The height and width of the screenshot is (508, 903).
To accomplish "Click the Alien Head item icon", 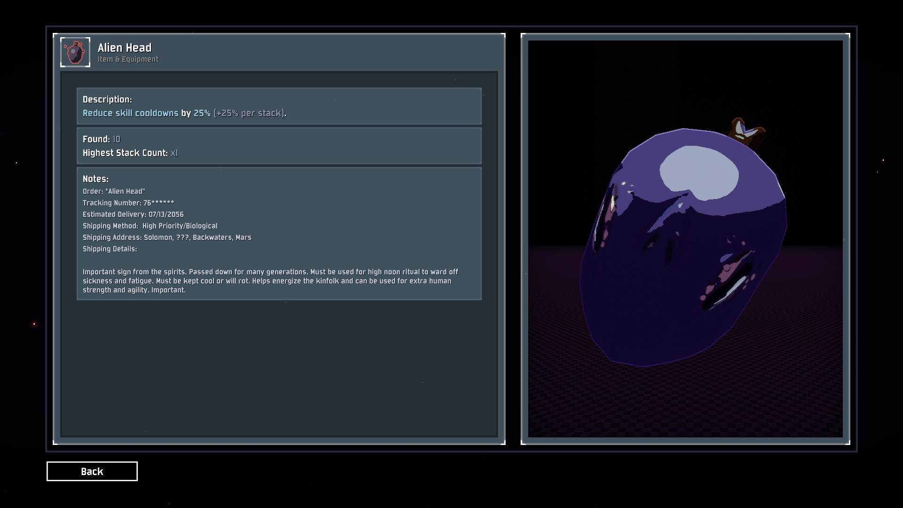I will pos(75,52).
